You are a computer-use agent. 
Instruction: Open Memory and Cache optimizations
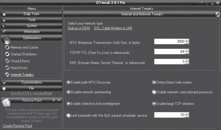click(24, 47)
